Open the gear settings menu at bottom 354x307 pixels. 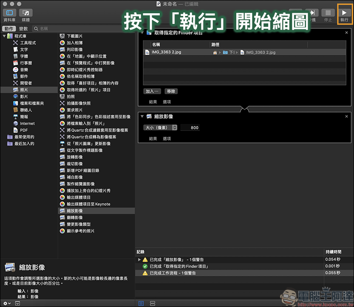point(7,303)
